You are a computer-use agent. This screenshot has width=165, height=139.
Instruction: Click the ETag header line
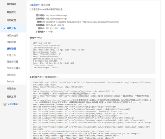click(x=47, y=54)
